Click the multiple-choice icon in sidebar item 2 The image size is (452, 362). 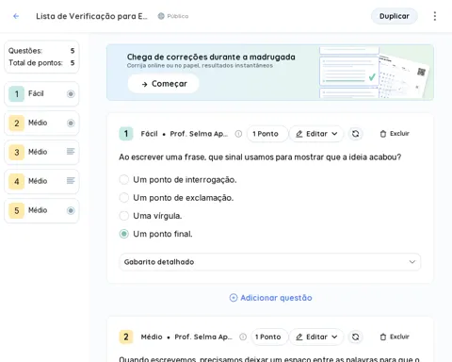[71, 123]
